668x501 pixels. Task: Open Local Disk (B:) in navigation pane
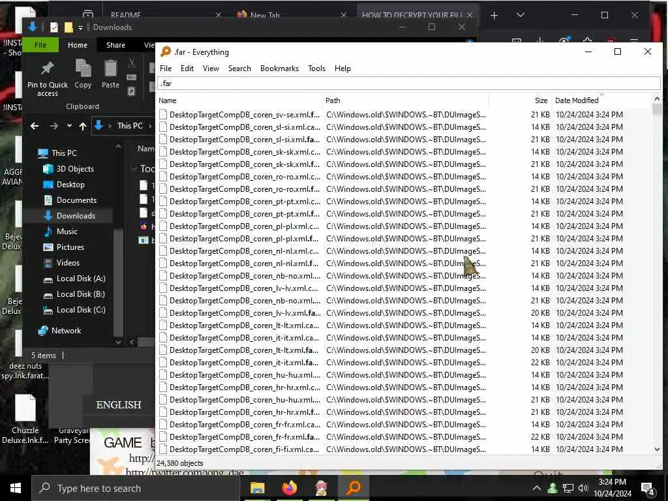(x=80, y=294)
